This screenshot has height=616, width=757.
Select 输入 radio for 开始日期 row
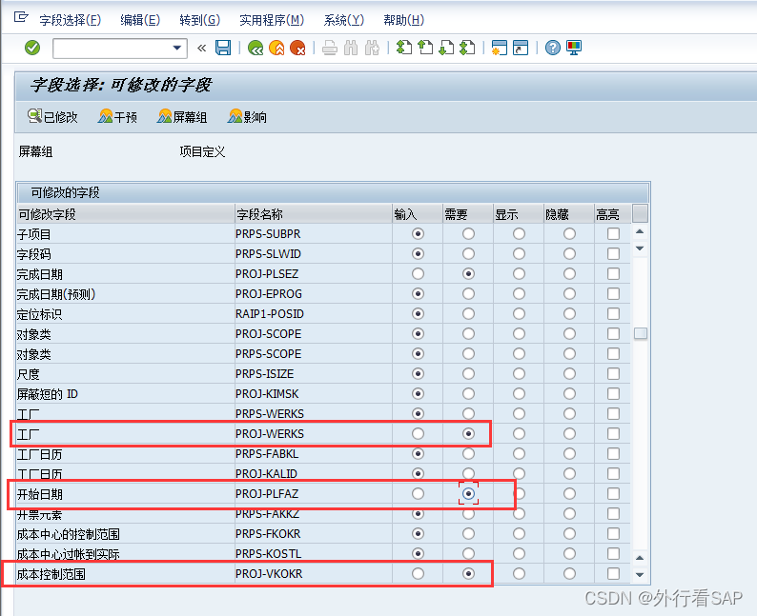[x=419, y=493]
